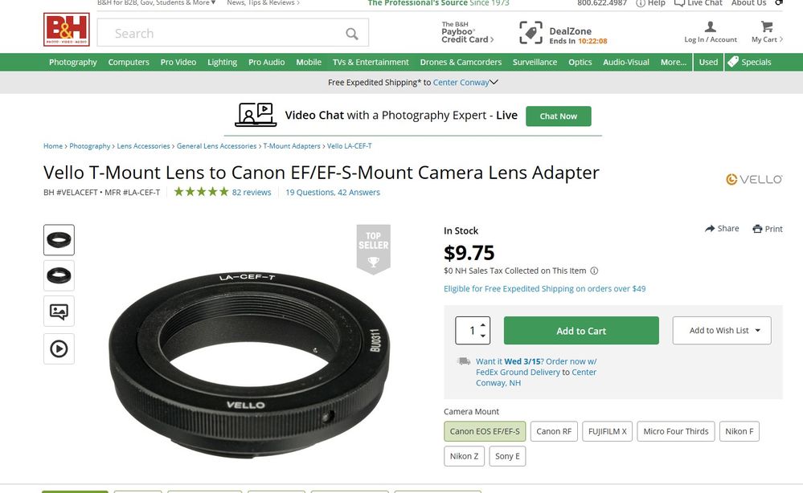Open the customer images gallery icon

coord(59,311)
